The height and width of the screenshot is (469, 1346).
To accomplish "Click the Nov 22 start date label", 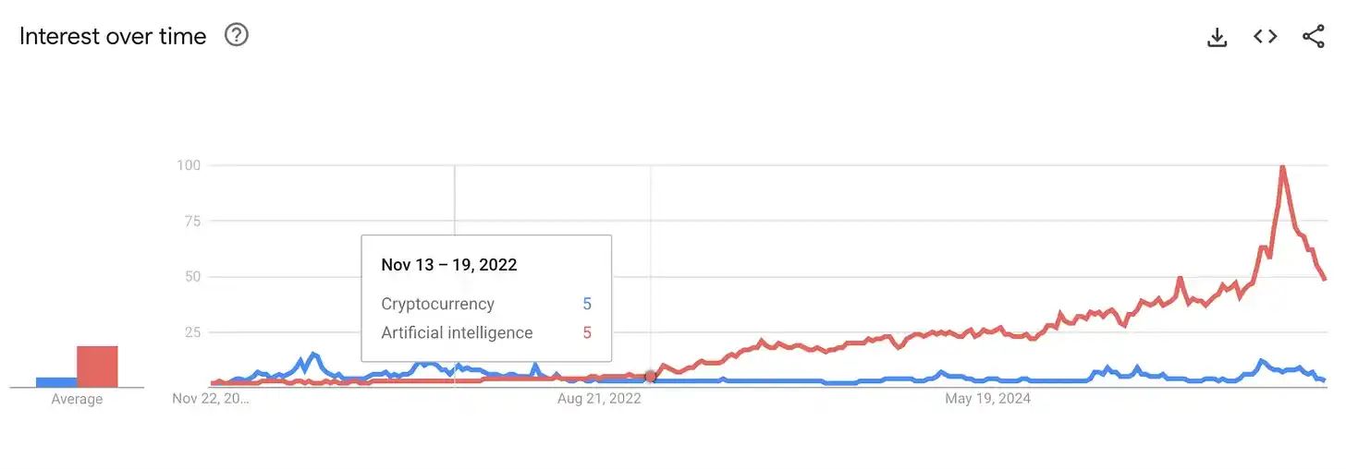I will coord(211,399).
